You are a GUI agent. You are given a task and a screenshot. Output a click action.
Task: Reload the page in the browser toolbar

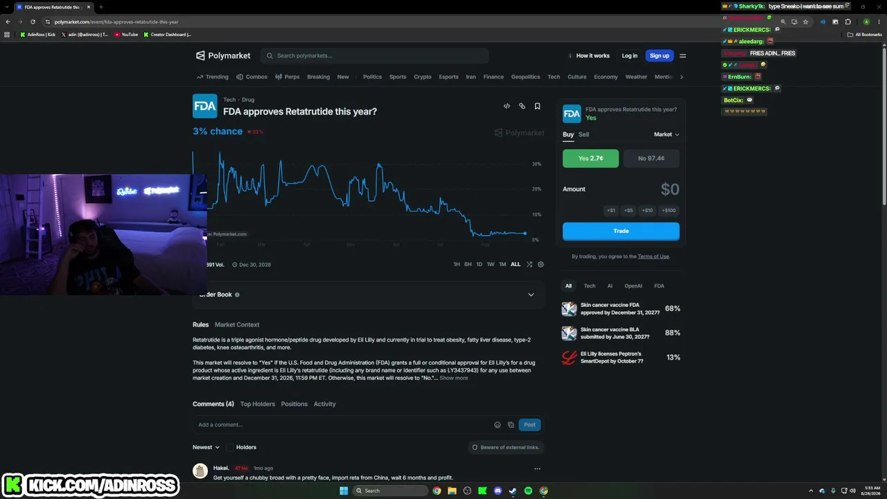[x=33, y=21]
